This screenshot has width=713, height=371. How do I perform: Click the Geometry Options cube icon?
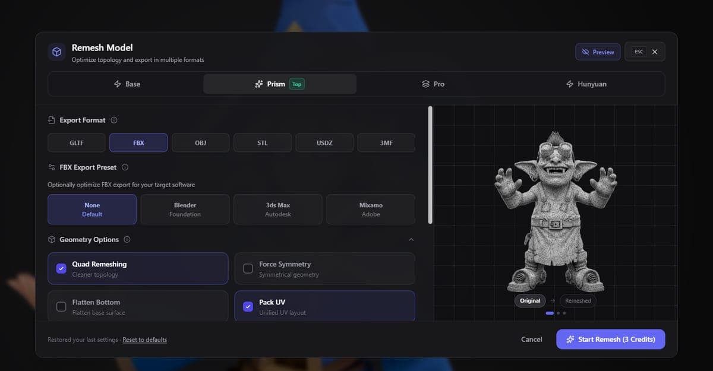pos(52,240)
